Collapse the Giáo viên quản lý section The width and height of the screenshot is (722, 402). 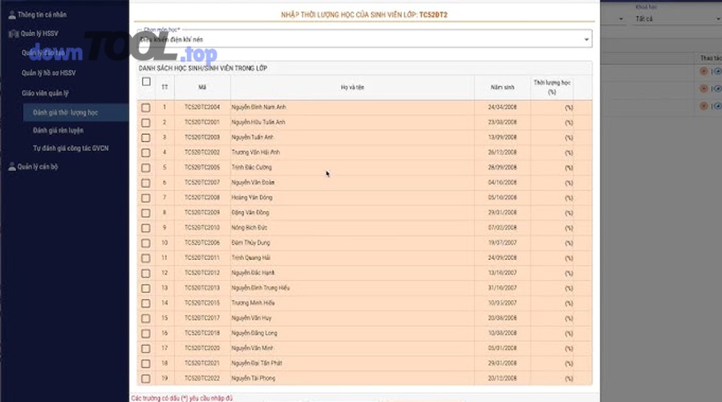pos(45,93)
